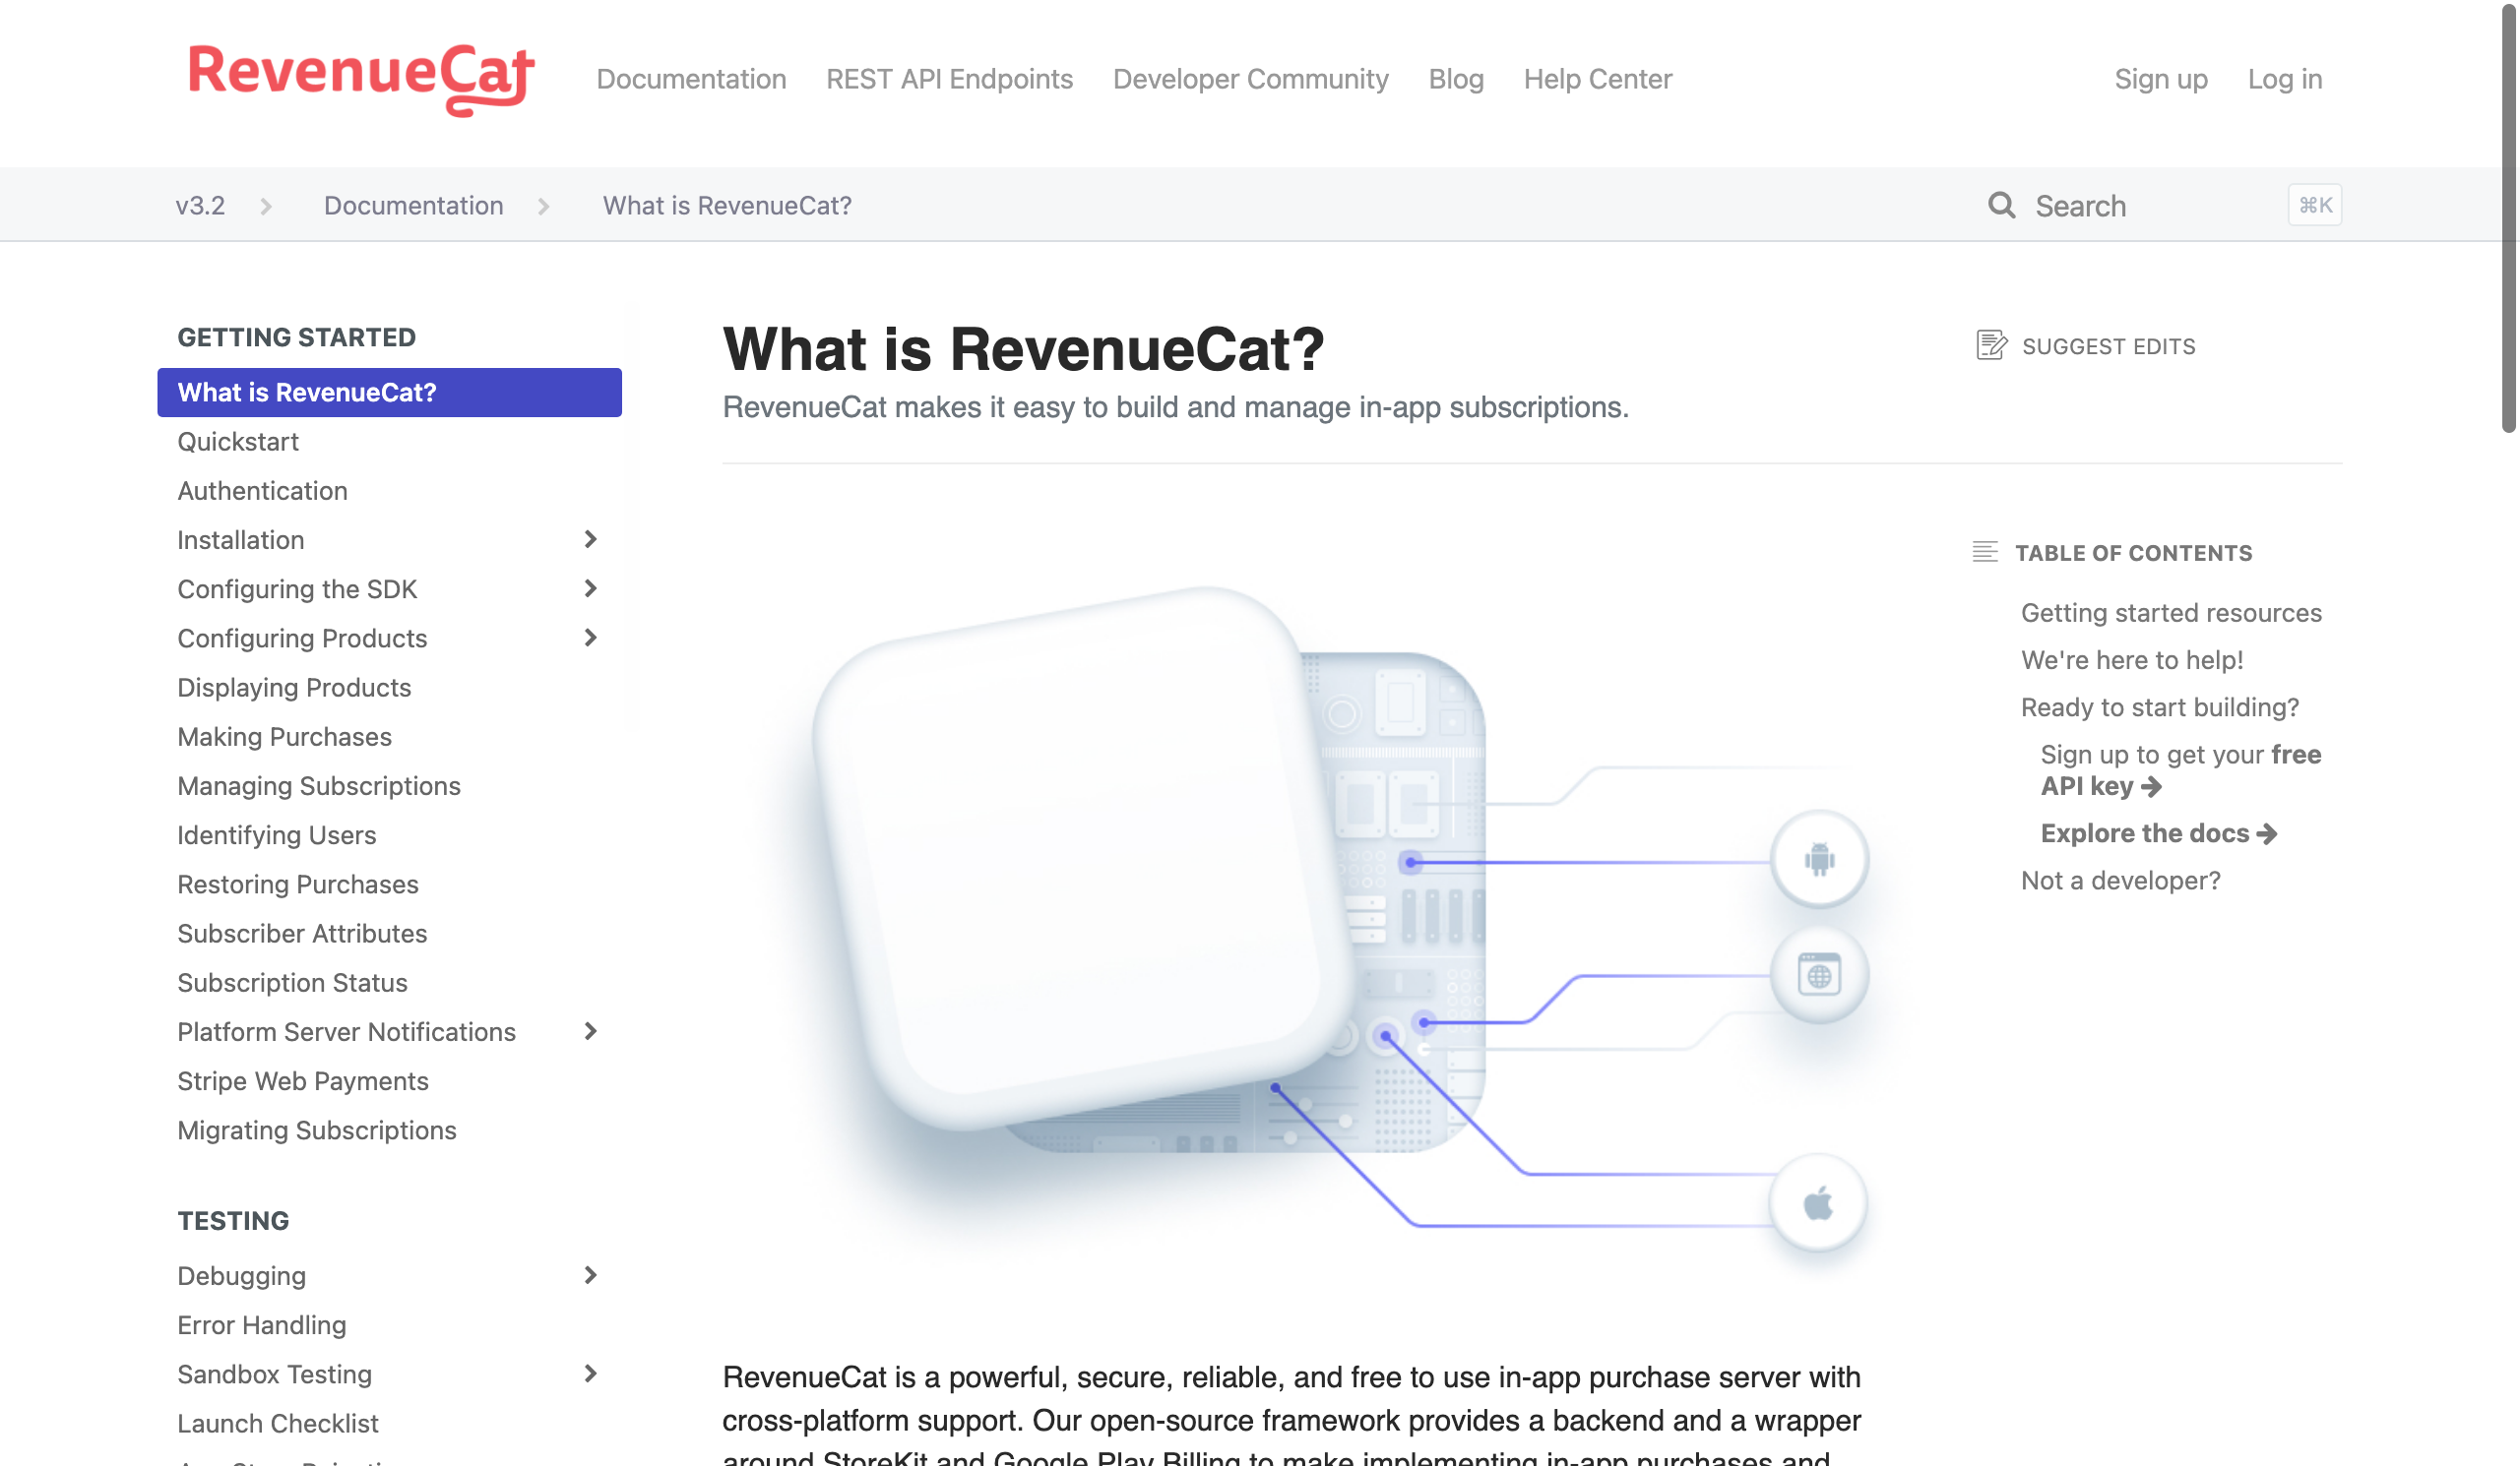Open Stripe Web Payments page
The height and width of the screenshot is (1466, 2520).
303,1080
